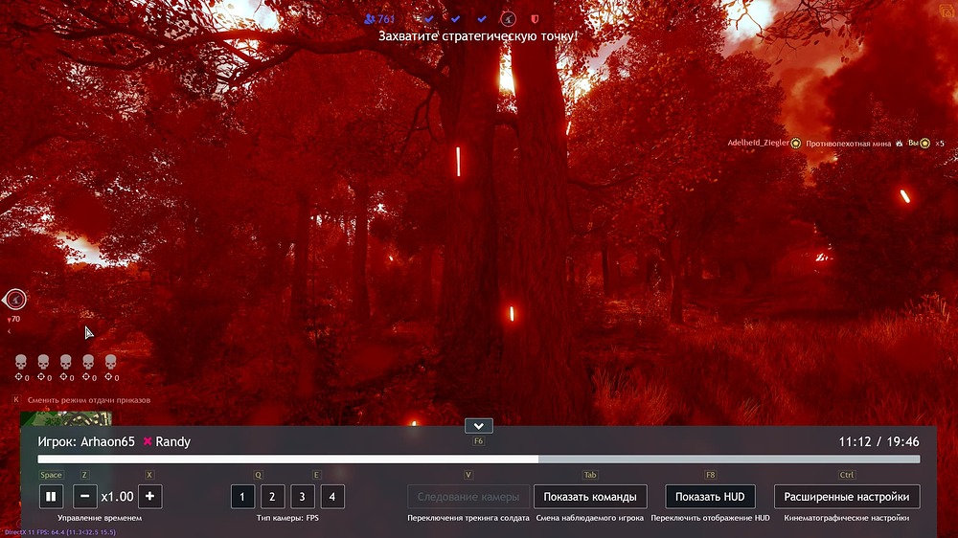Pause the replay playback
Image resolution: width=958 pixels, height=538 pixels.
51,497
